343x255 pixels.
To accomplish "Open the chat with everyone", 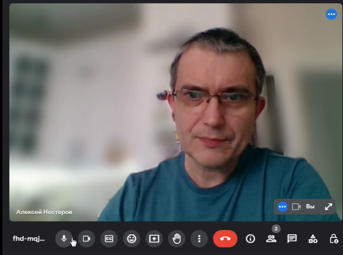I will [x=292, y=239].
